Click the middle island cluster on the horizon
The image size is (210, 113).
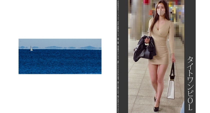54,47
